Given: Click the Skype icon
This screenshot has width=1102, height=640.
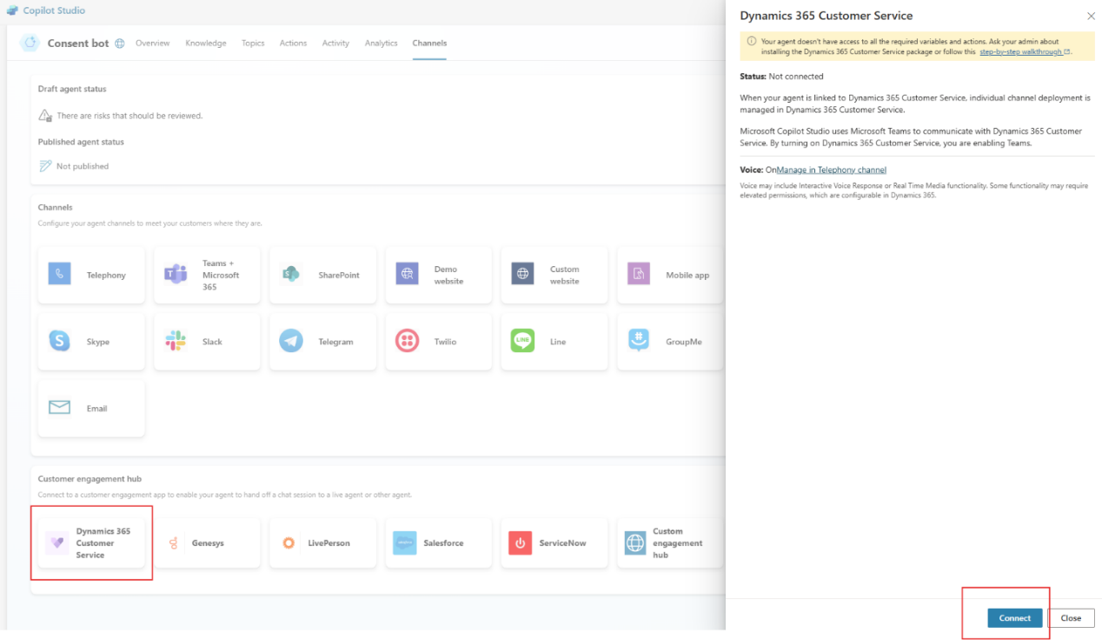Looking at the screenshot, I should point(60,341).
